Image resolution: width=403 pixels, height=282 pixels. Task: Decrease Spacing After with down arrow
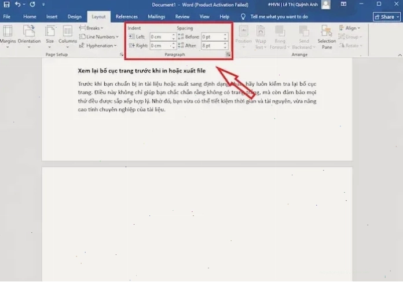[x=225, y=47]
